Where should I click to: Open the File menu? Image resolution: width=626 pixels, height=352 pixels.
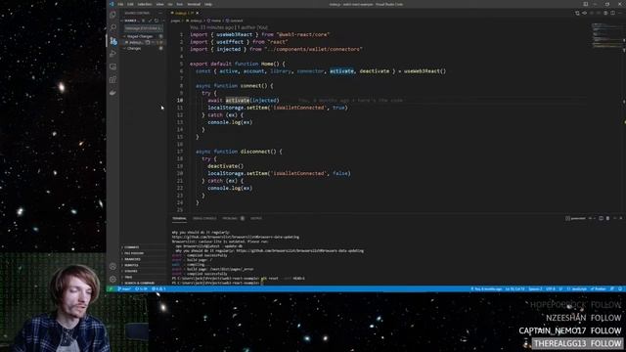click(x=120, y=4)
